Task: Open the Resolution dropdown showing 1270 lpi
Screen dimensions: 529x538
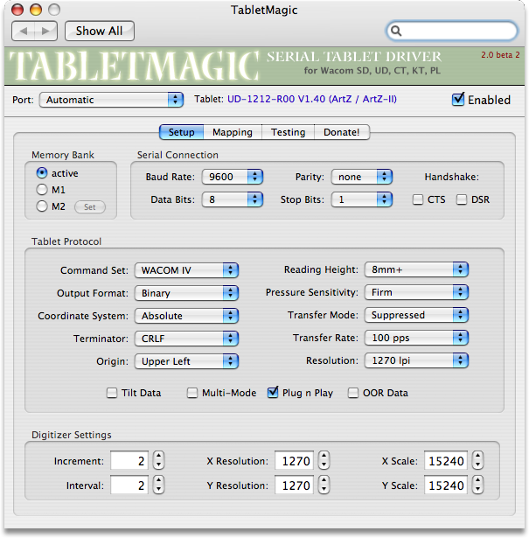Action: (416, 360)
